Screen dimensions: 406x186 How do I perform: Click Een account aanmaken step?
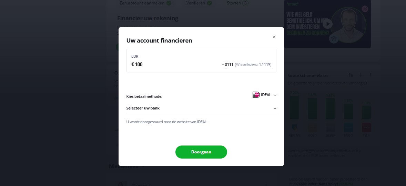pyautogui.click(x=142, y=3)
